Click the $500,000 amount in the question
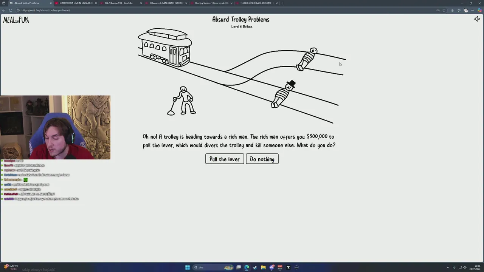Image resolution: width=484 pixels, height=272 pixels. point(317,137)
